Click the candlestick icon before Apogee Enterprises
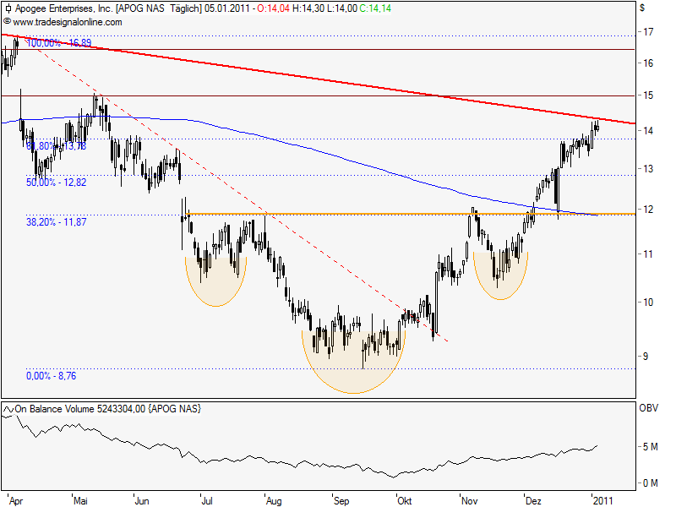Viewport: 676px width, 507px height. pyautogui.click(x=8, y=8)
